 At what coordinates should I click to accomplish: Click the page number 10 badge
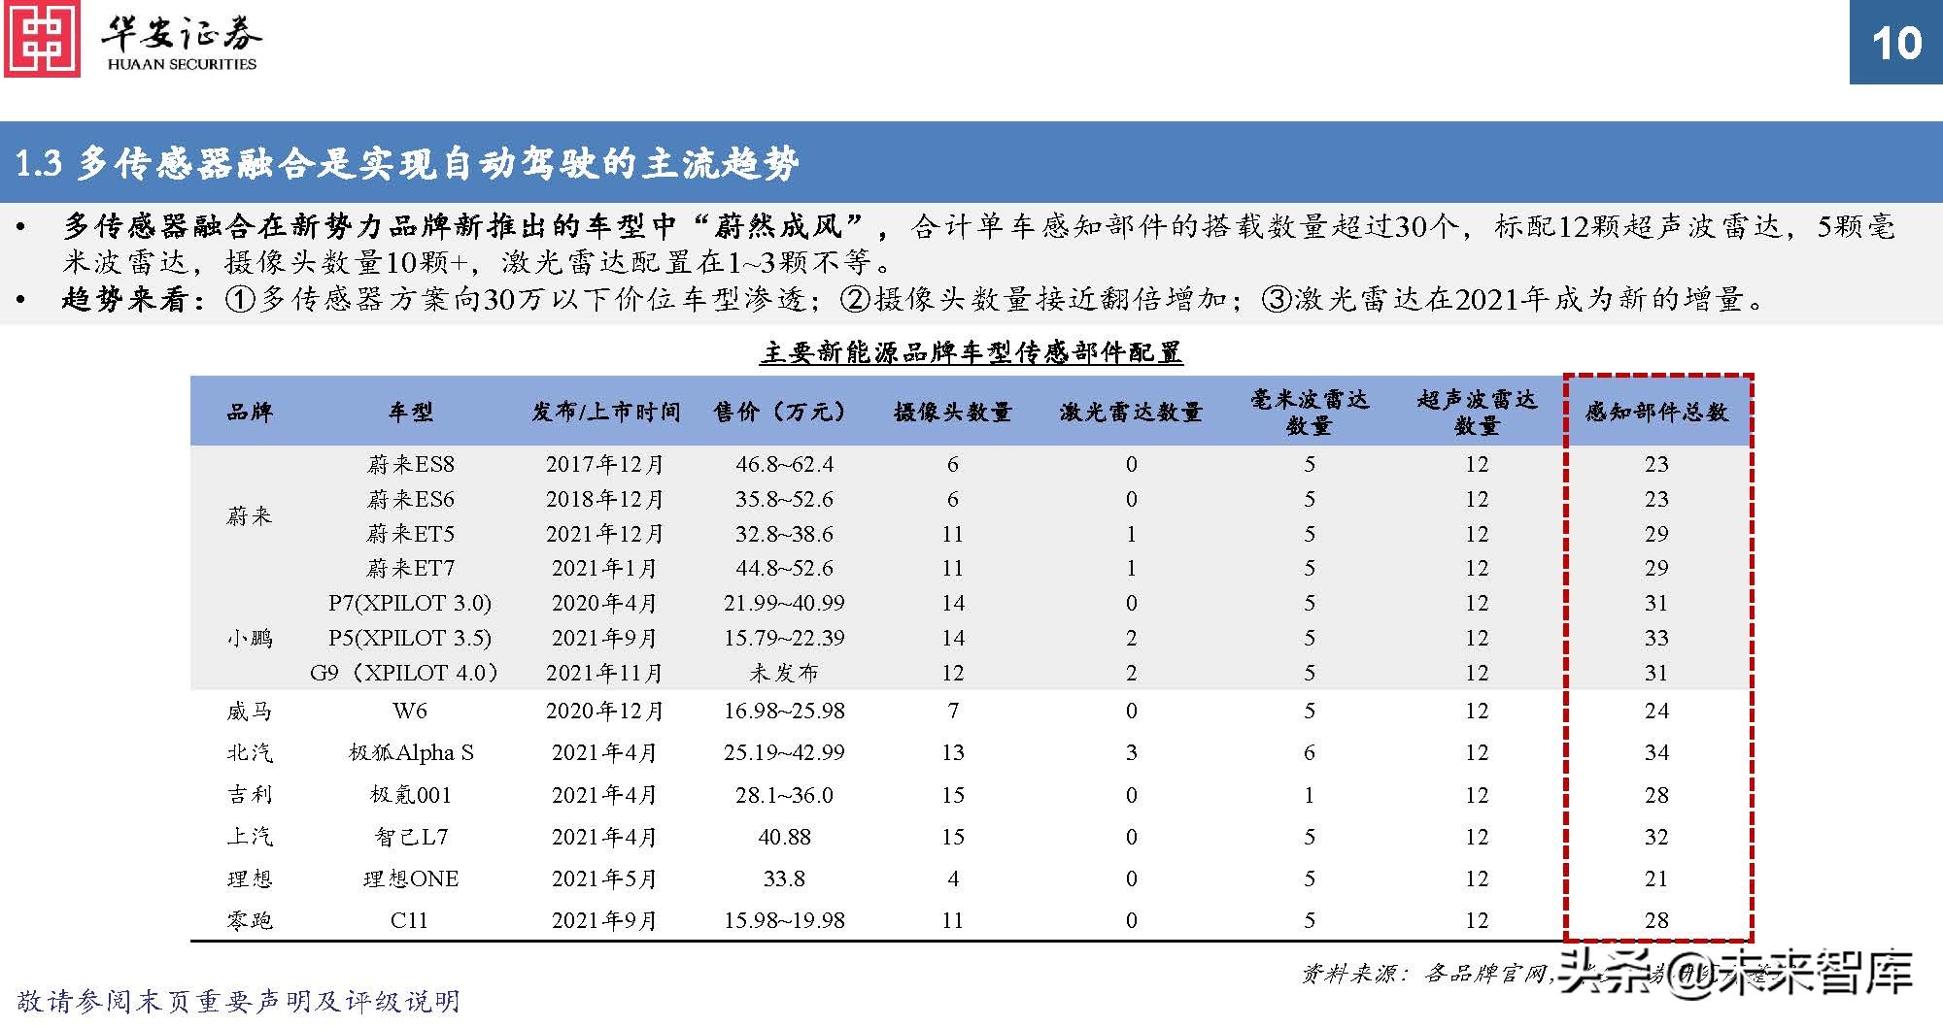(1895, 42)
